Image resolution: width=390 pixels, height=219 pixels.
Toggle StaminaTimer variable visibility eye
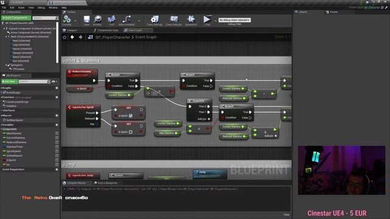tap(57, 147)
